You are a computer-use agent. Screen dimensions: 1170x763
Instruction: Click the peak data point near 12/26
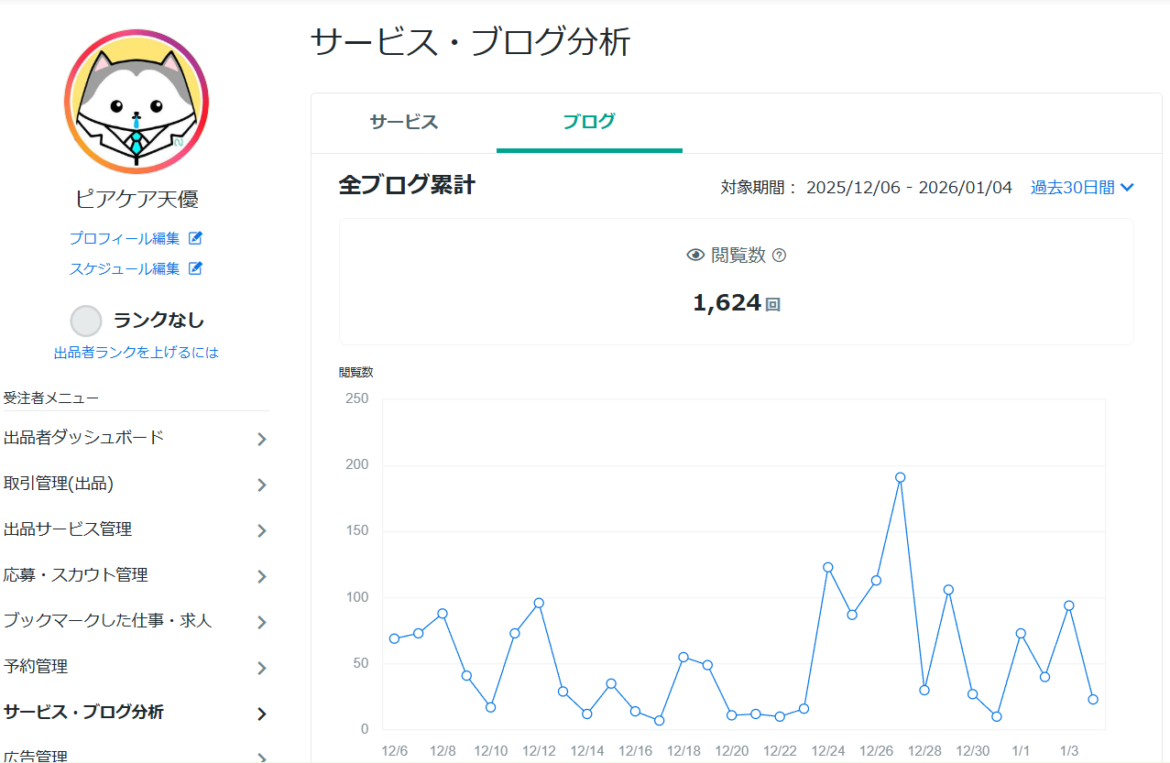click(x=901, y=475)
